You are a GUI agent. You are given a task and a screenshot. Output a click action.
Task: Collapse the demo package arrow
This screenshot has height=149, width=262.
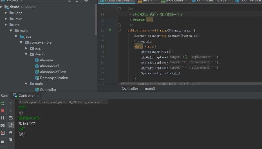[26, 54]
